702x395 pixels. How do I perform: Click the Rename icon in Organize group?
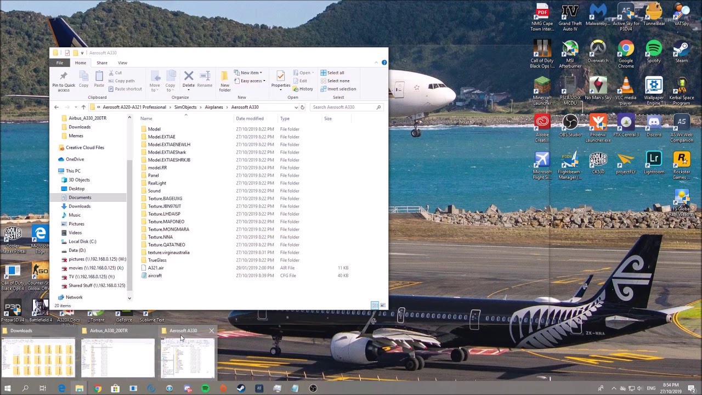pyautogui.click(x=205, y=80)
